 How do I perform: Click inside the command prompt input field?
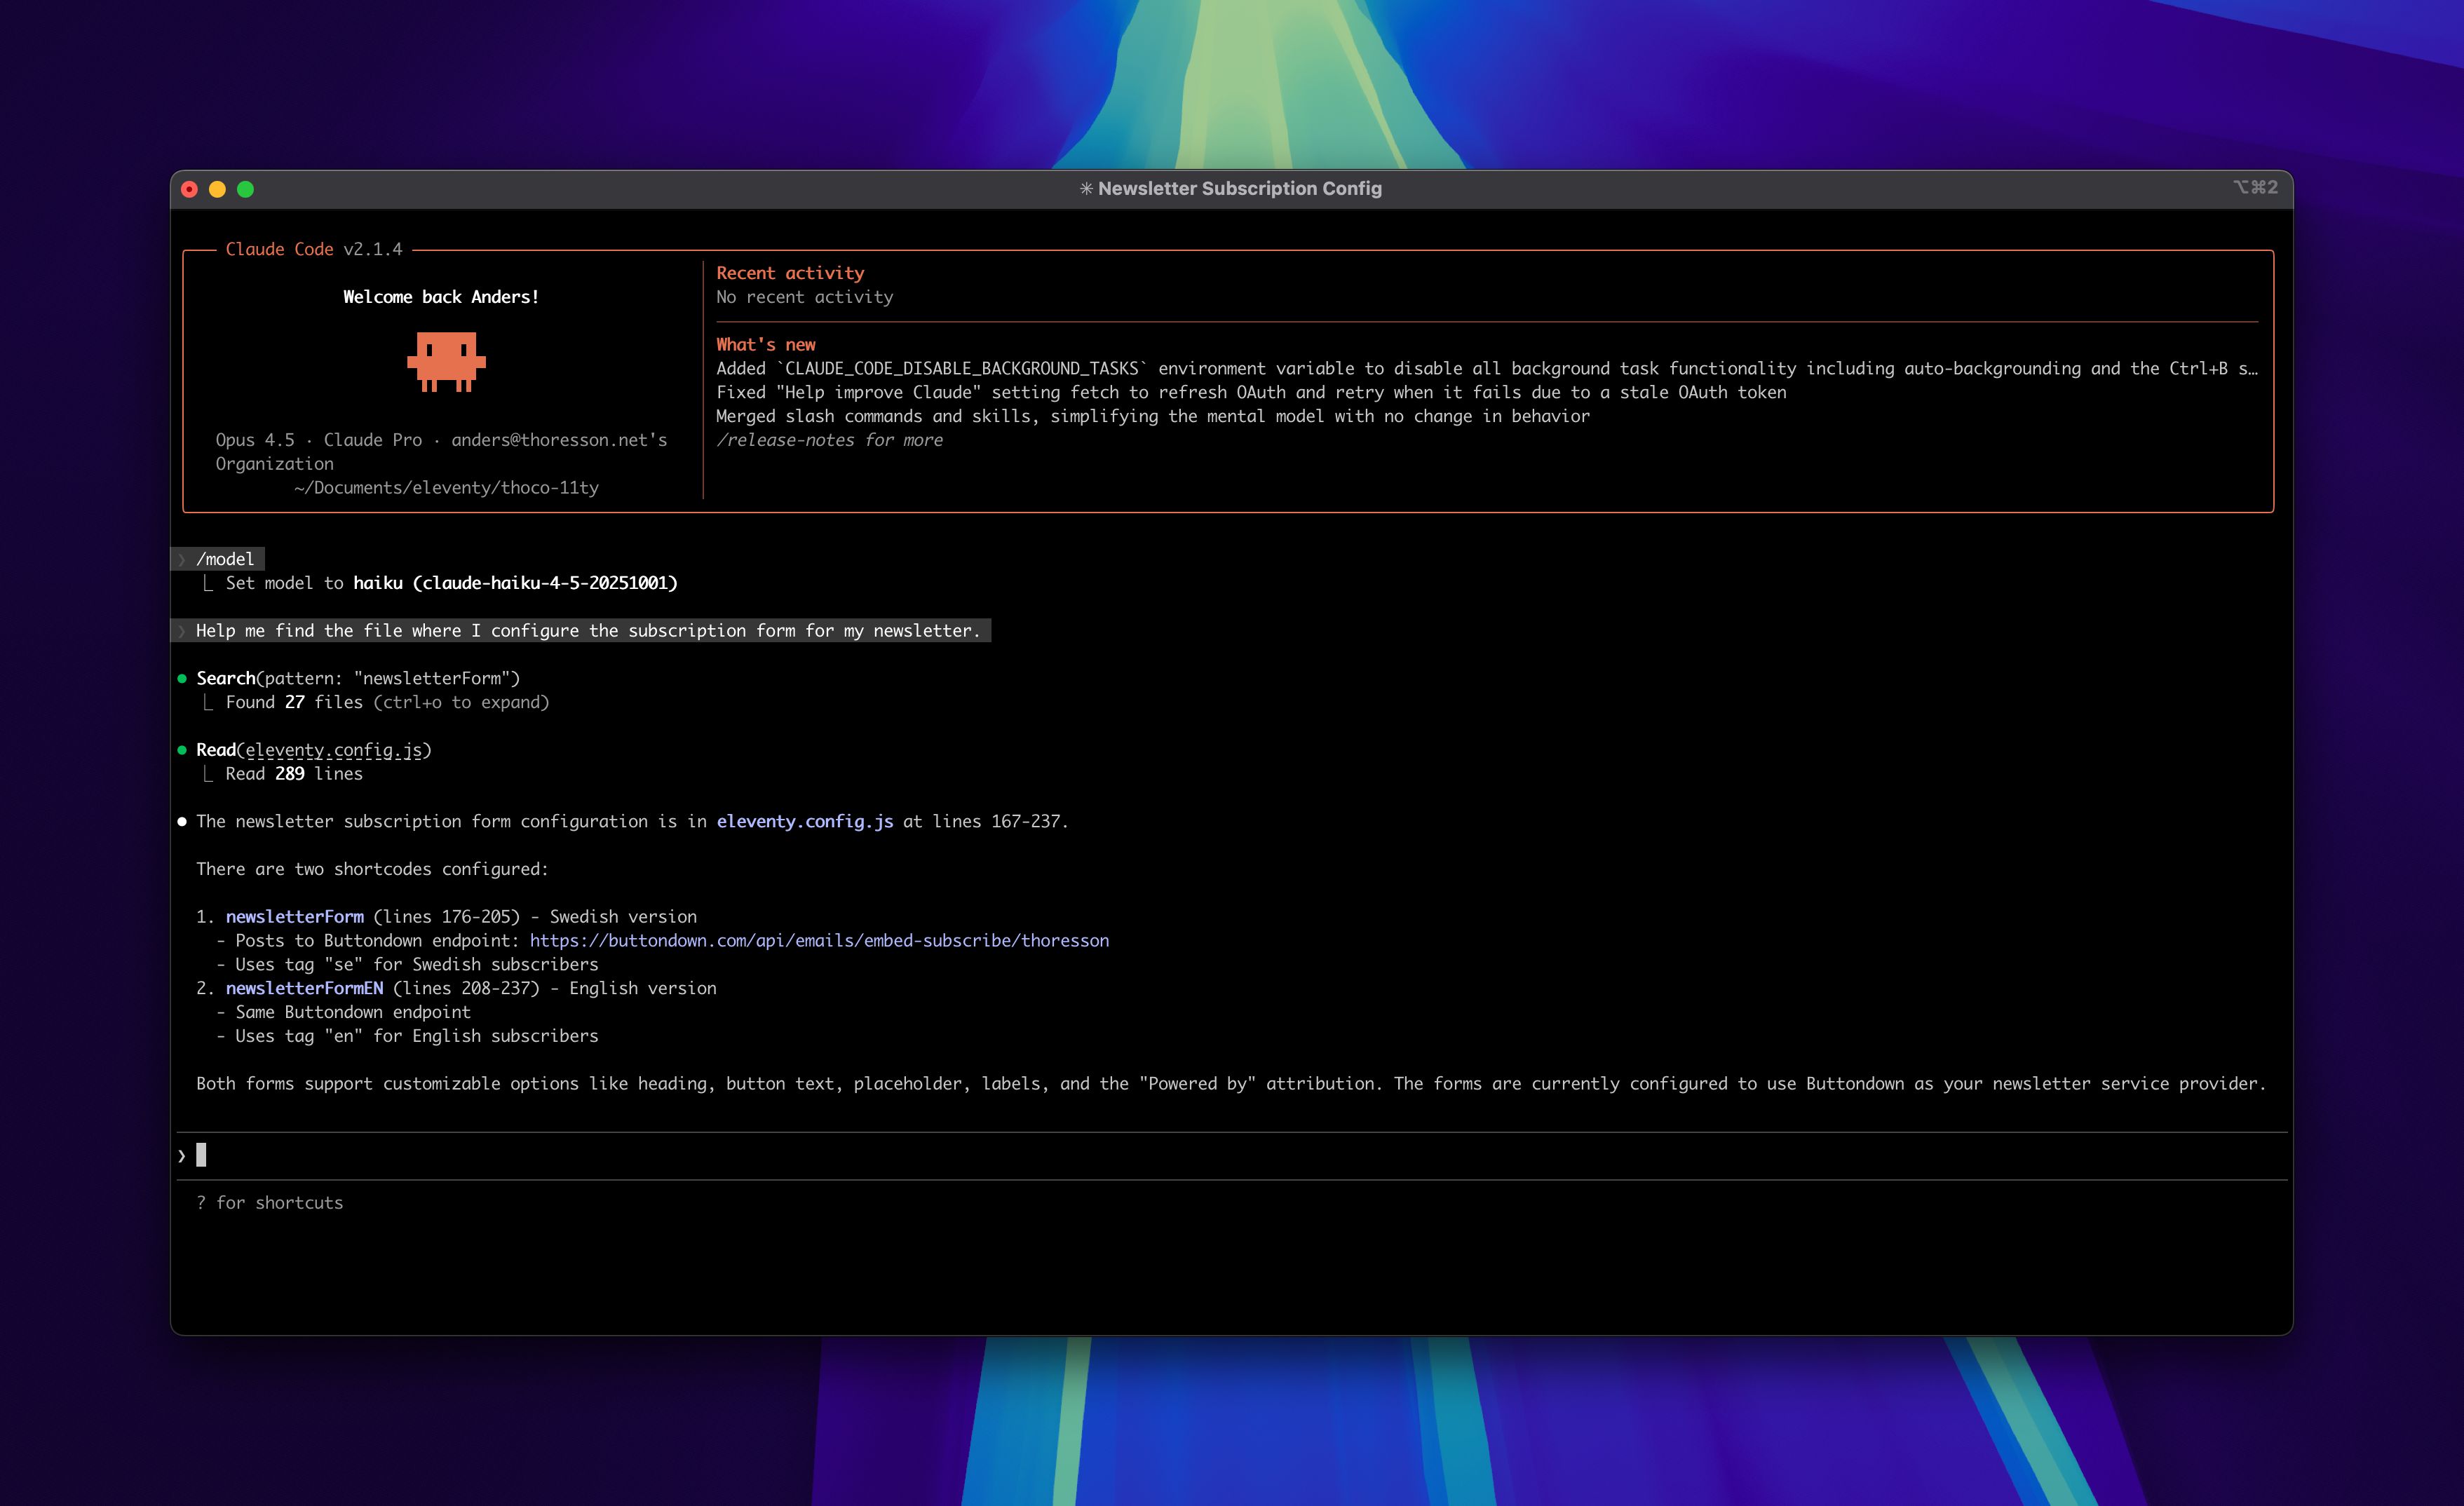1200,1156
